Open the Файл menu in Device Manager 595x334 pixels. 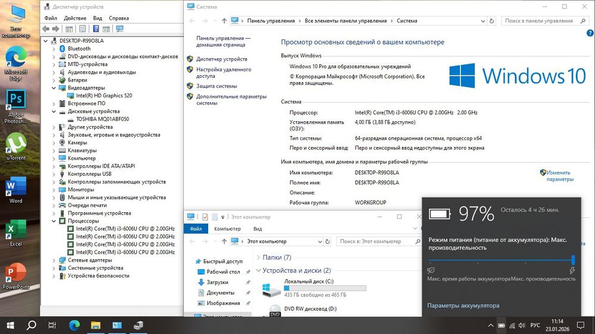51,18
